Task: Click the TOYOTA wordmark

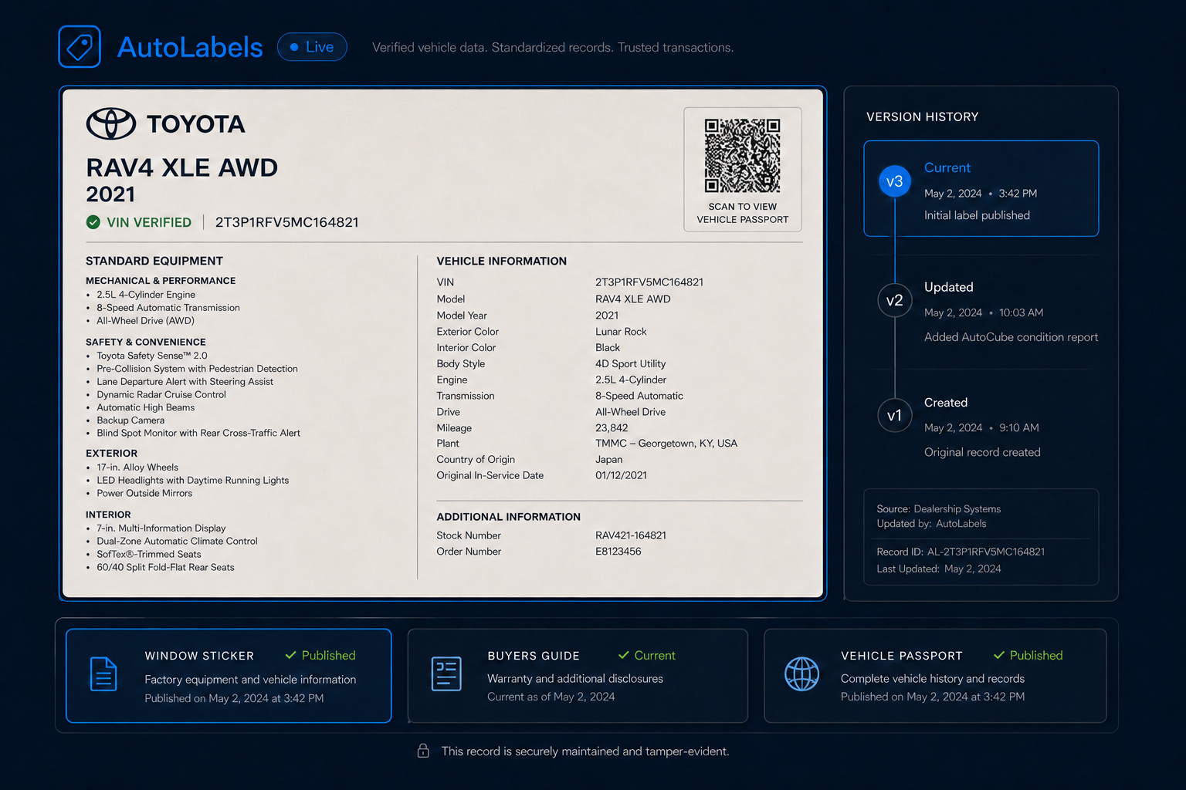Action: [196, 123]
